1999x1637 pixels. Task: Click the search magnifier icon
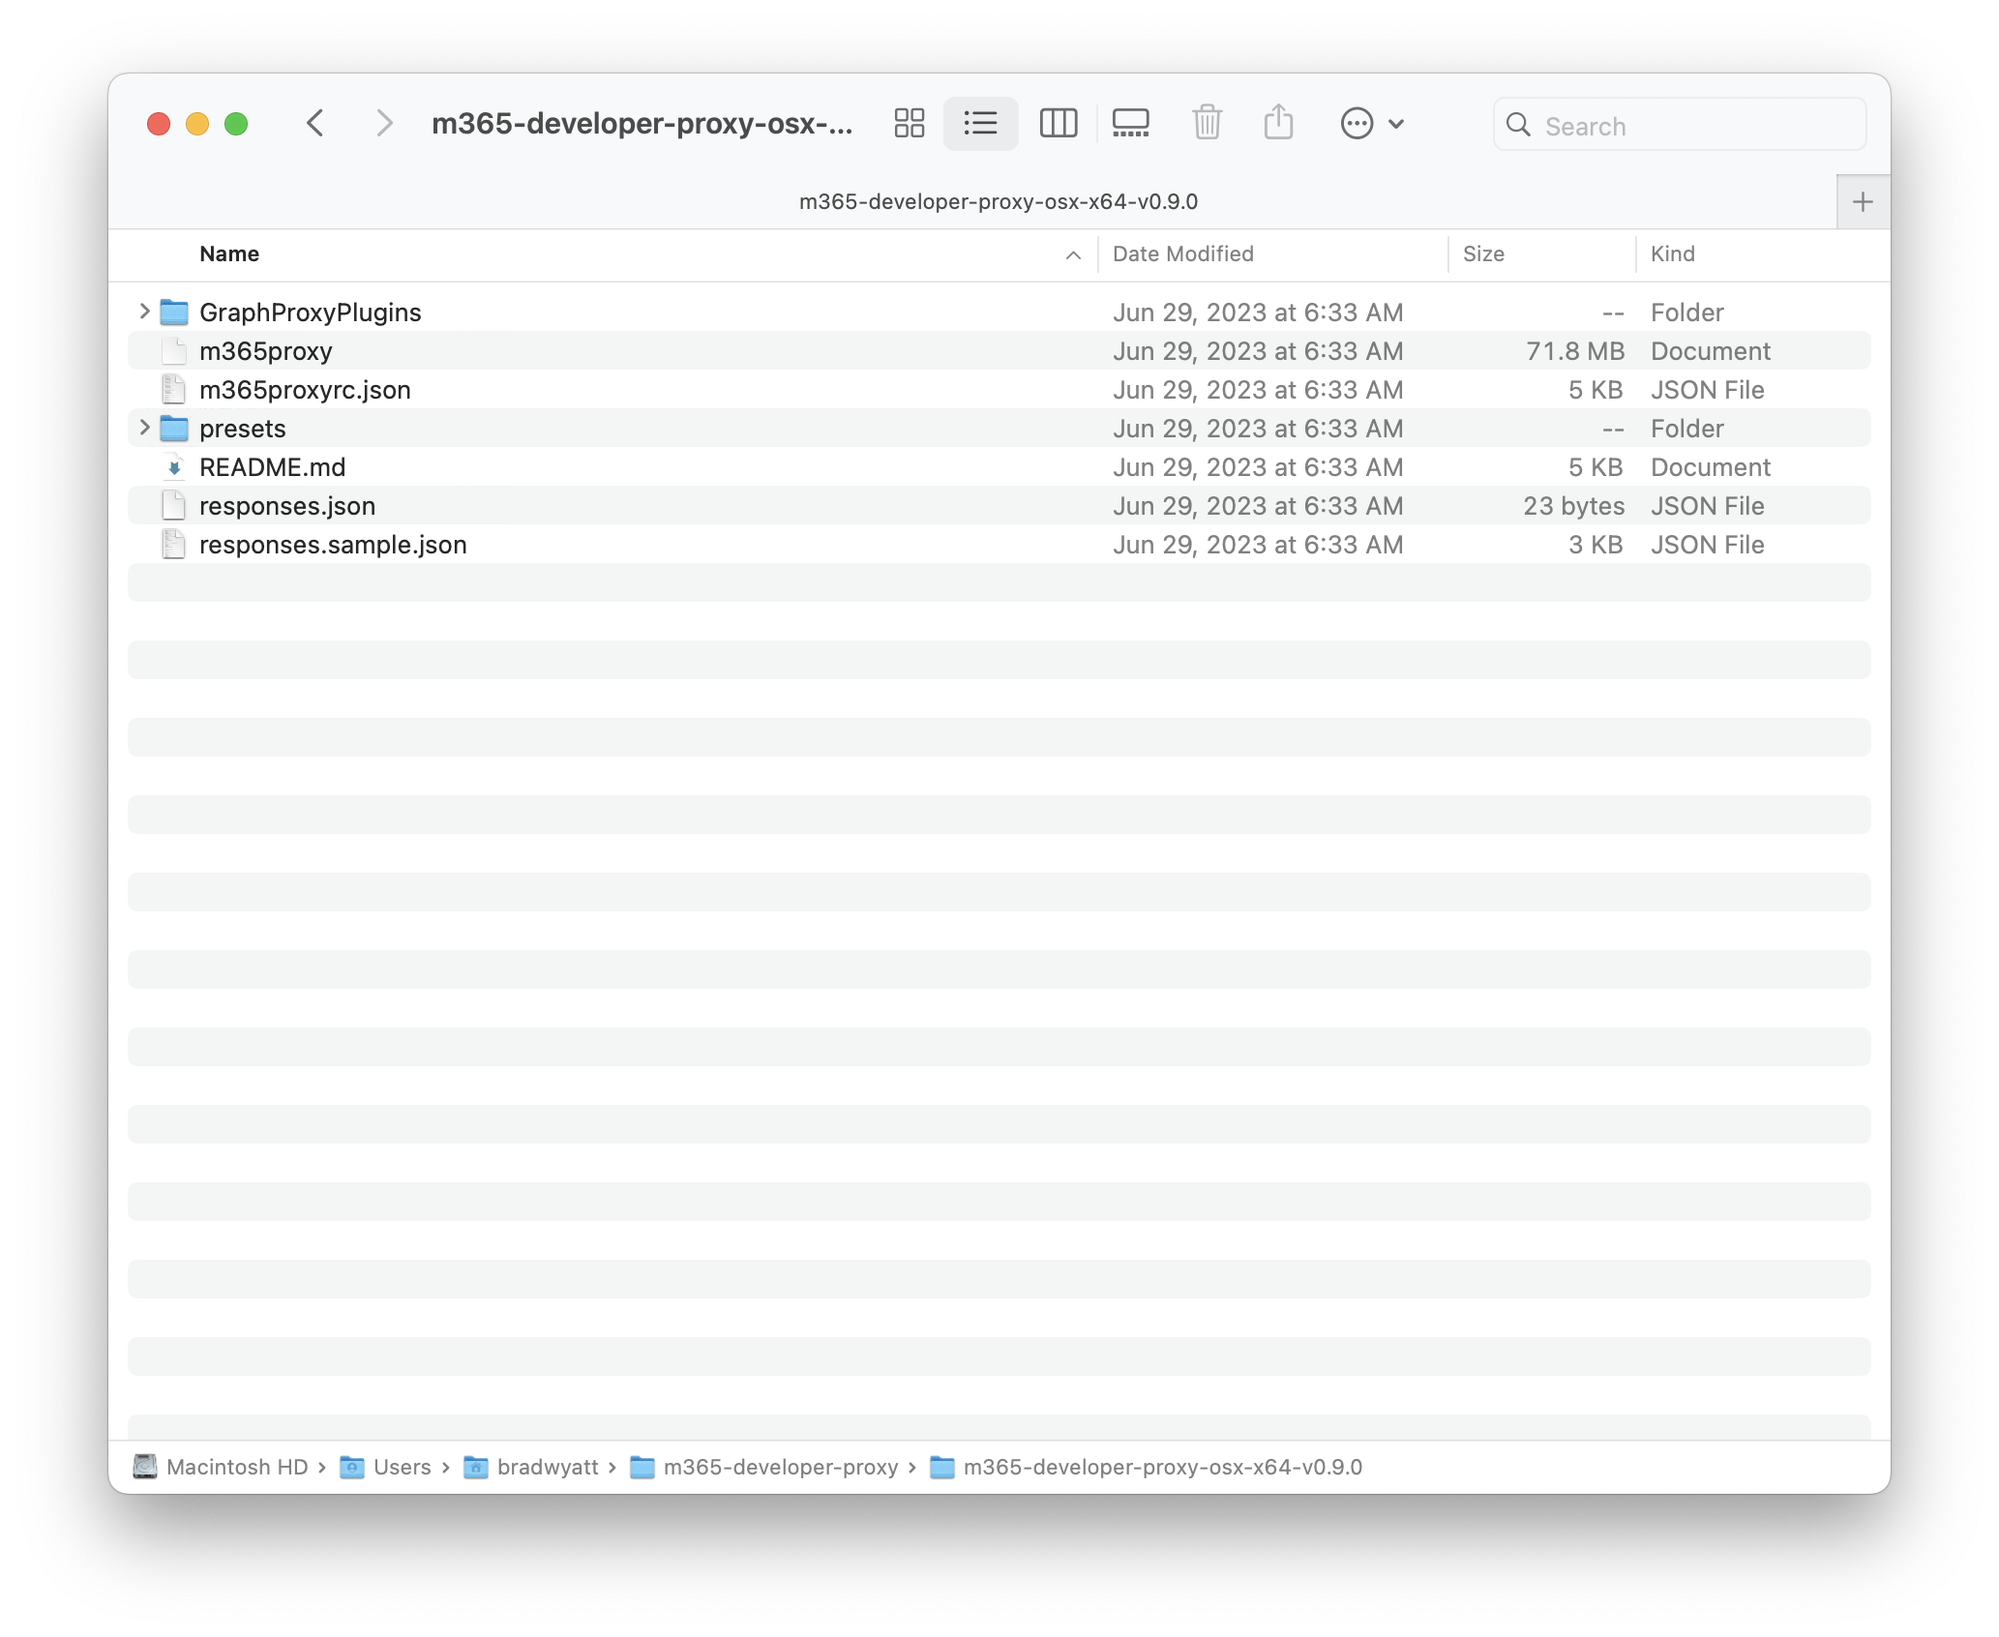tap(1518, 125)
